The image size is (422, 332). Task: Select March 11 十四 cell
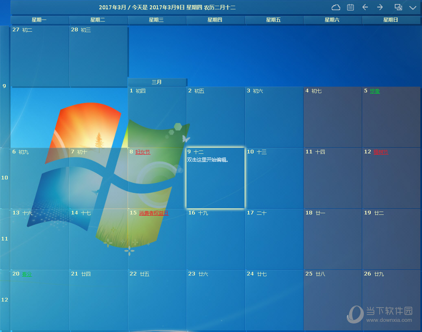332,178
